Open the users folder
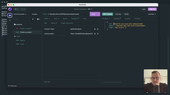This screenshot has height=95, width=170. [17, 36]
